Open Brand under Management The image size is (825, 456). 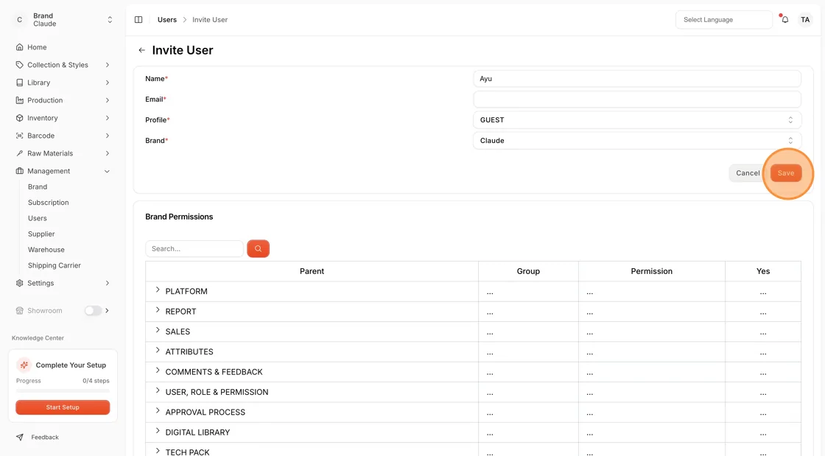(38, 186)
